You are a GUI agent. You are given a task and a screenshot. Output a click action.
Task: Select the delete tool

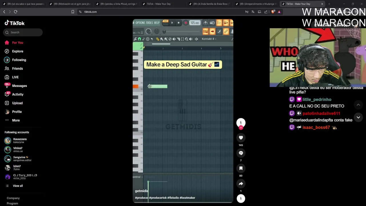pyautogui.click(x=170, y=39)
